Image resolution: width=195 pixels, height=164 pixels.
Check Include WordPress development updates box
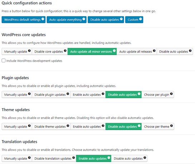4,61
